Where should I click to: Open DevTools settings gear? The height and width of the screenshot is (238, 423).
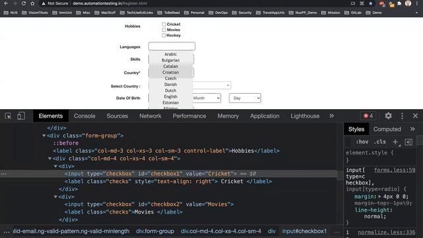pos(388,116)
